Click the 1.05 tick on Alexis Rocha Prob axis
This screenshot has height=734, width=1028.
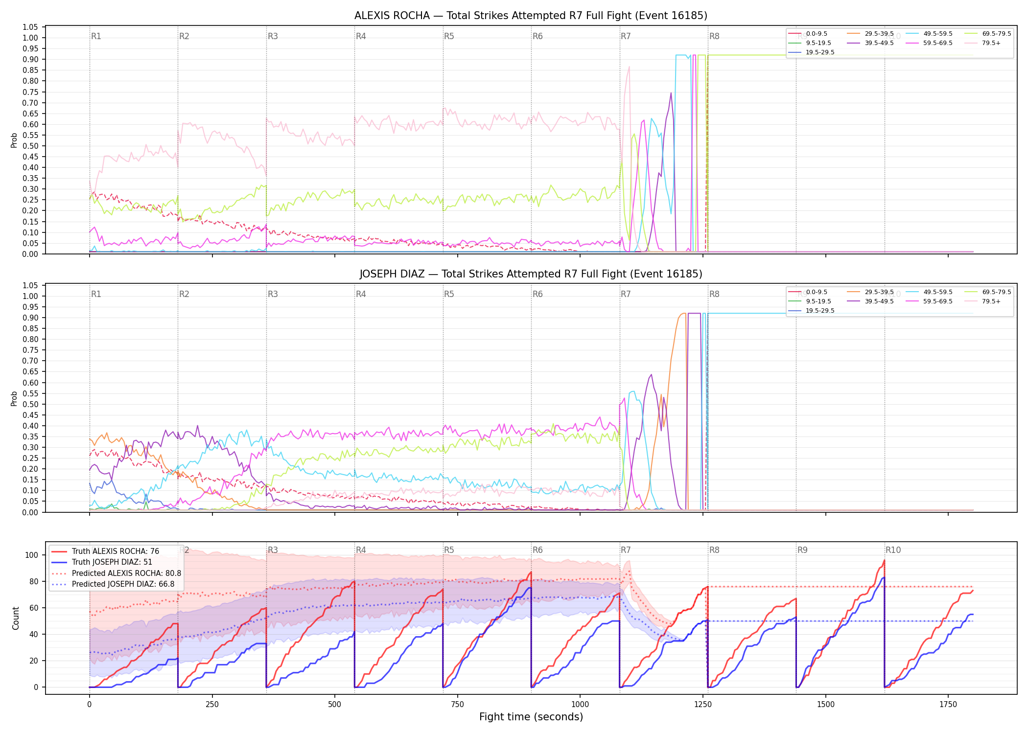tap(30, 27)
